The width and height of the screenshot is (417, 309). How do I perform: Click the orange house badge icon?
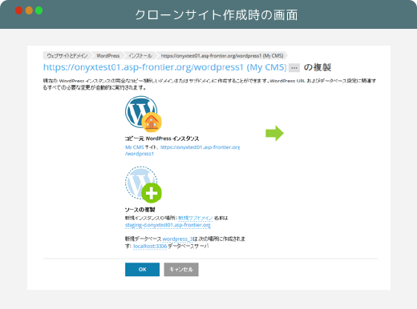tap(152, 122)
